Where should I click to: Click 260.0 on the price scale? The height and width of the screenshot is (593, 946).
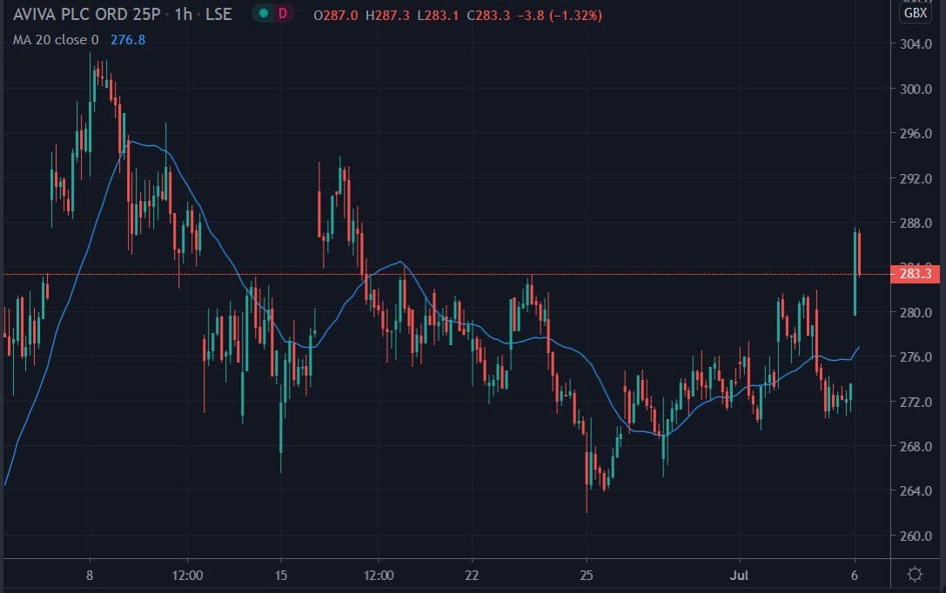[916, 536]
